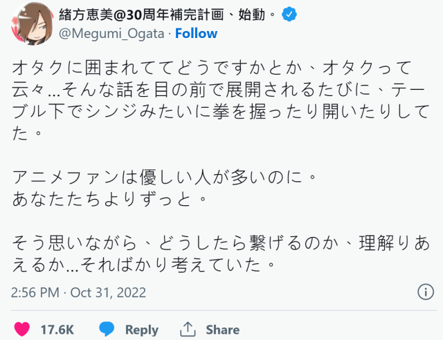Viewport: 443px width, 340px height.
Task: Like the tweet with the heart icon
Action: tap(22, 329)
